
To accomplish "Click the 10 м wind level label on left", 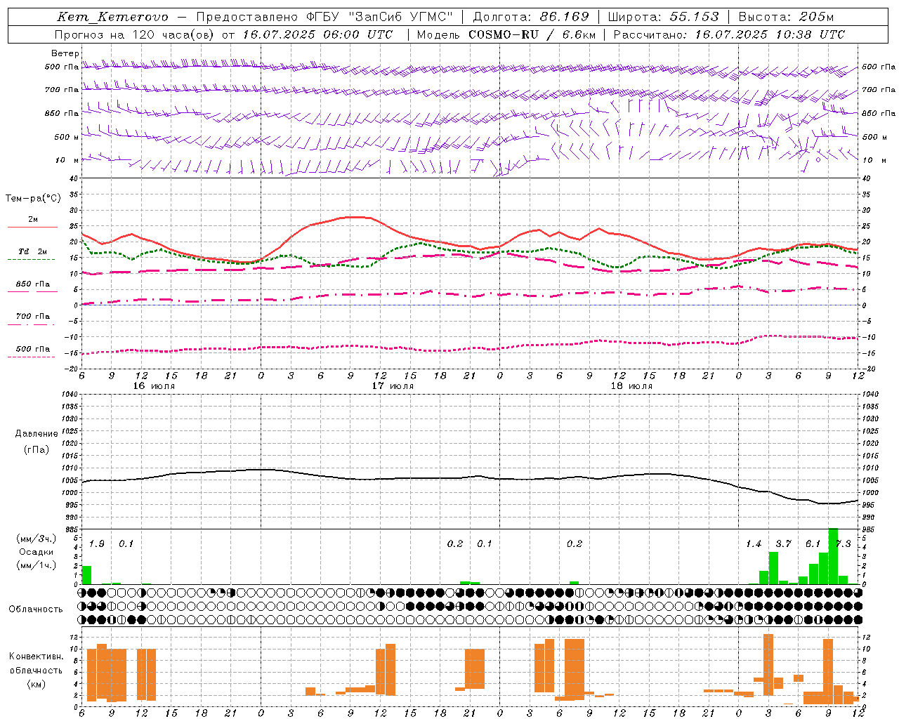I will 67,160.
